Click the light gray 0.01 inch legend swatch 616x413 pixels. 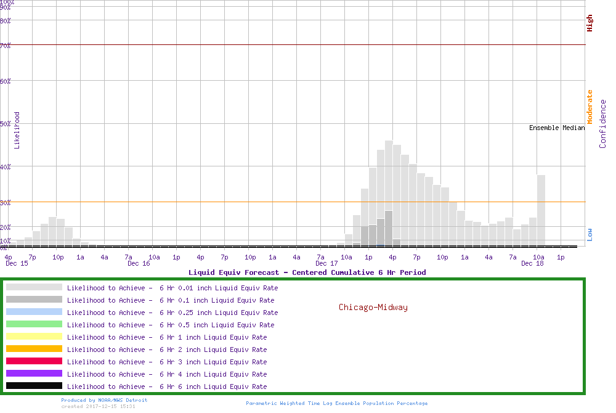(34, 287)
